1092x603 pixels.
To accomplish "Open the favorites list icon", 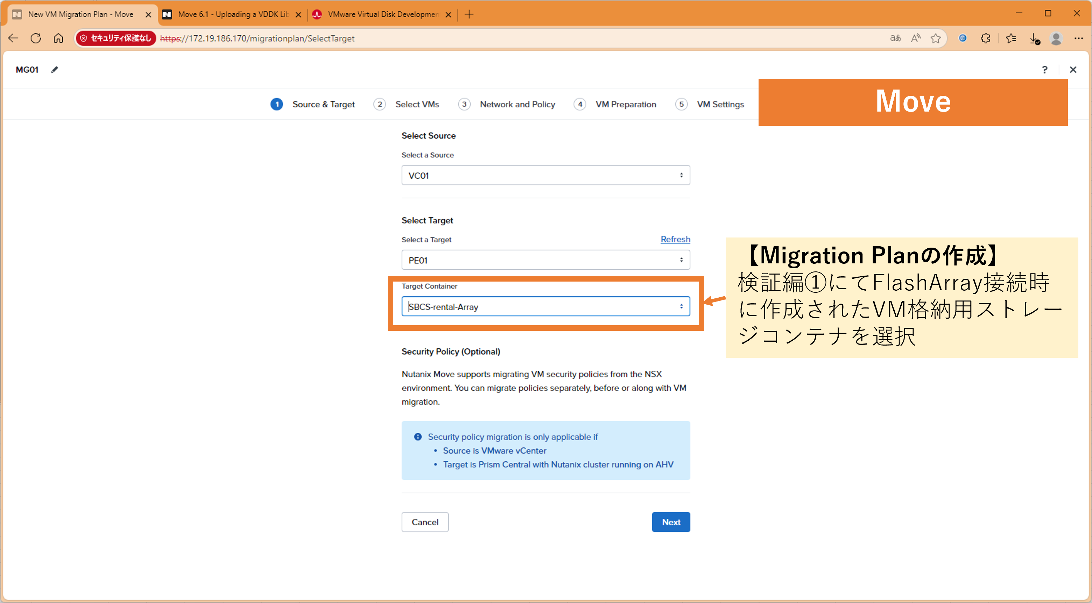I will click(1011, 38).
